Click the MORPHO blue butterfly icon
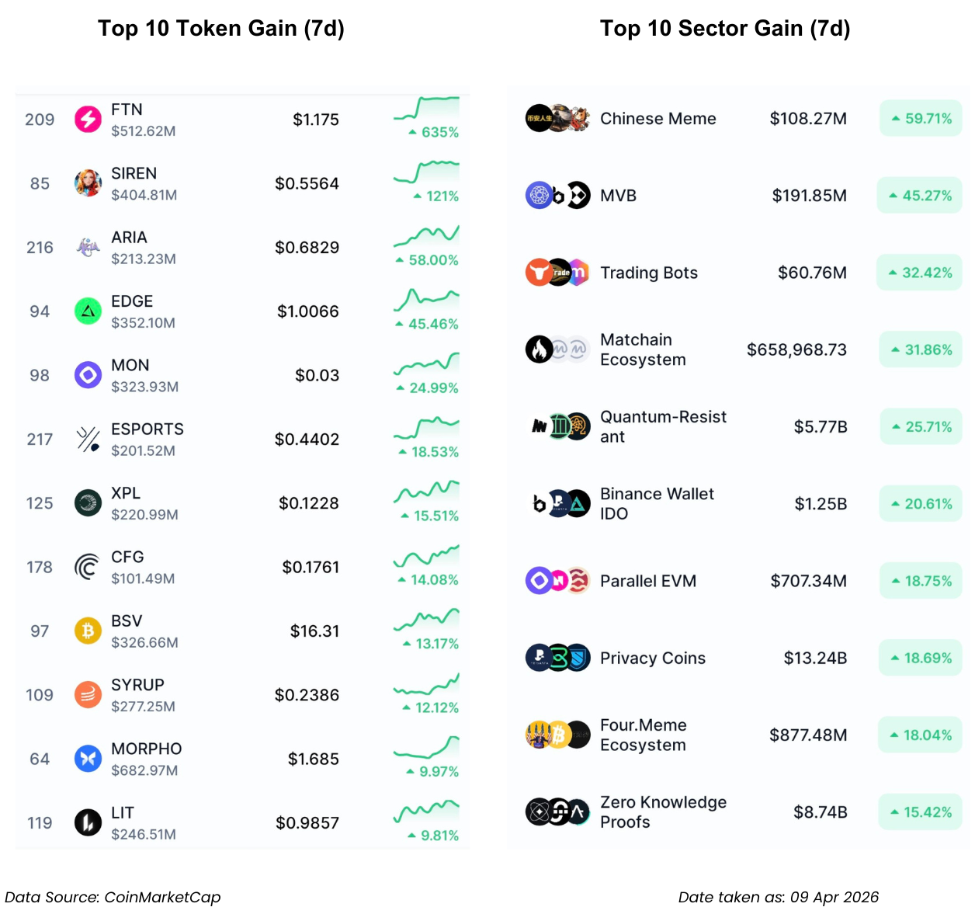 point(88,759)
